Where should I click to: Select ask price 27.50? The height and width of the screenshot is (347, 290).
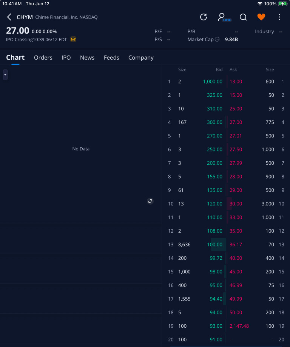coord(236,150)
